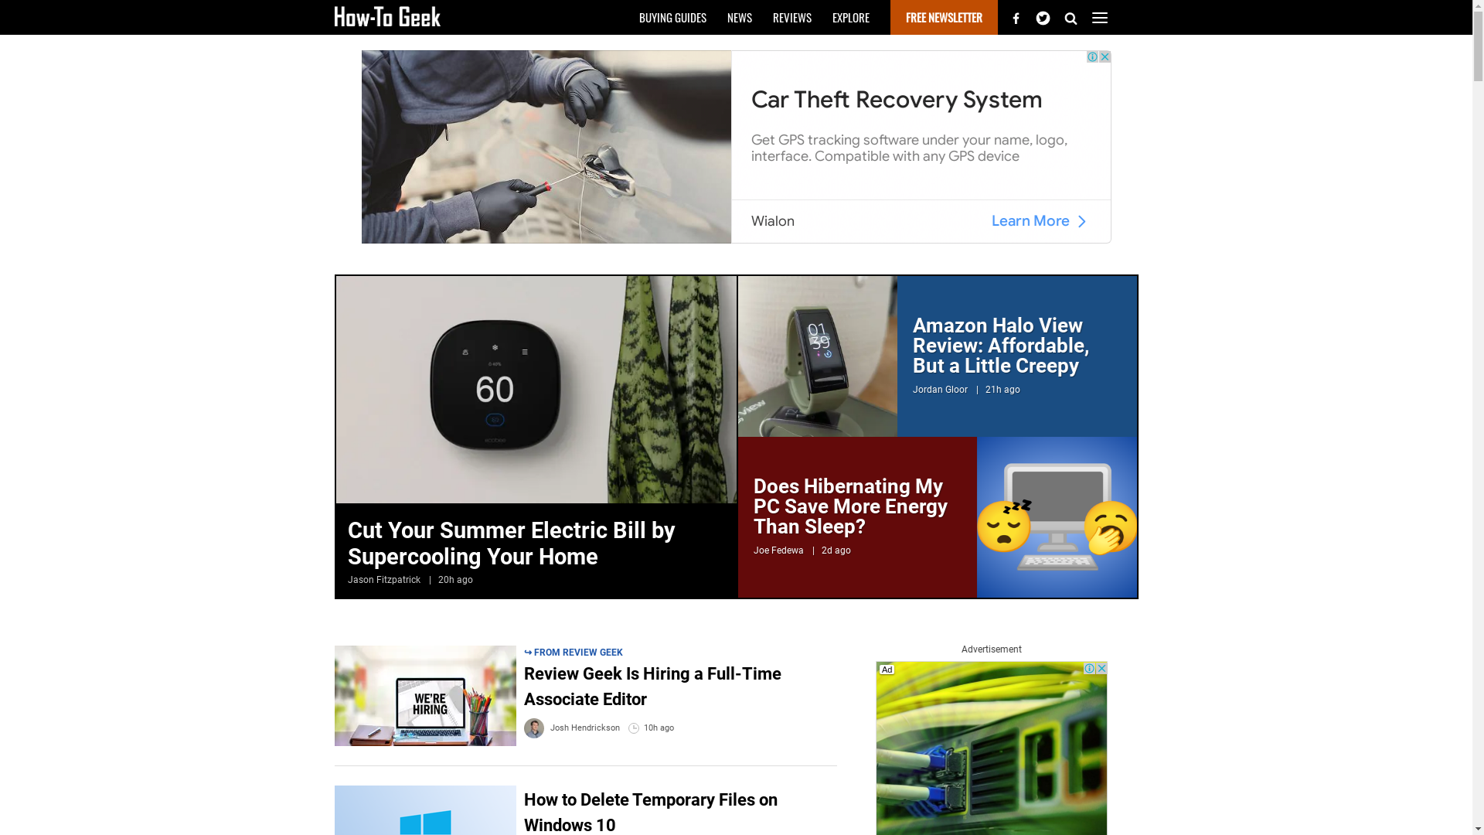The height and width of the screenshot is (835, 1484).
Task: Open the Twitter/X icon link
Action: [x=1043, y=17]
